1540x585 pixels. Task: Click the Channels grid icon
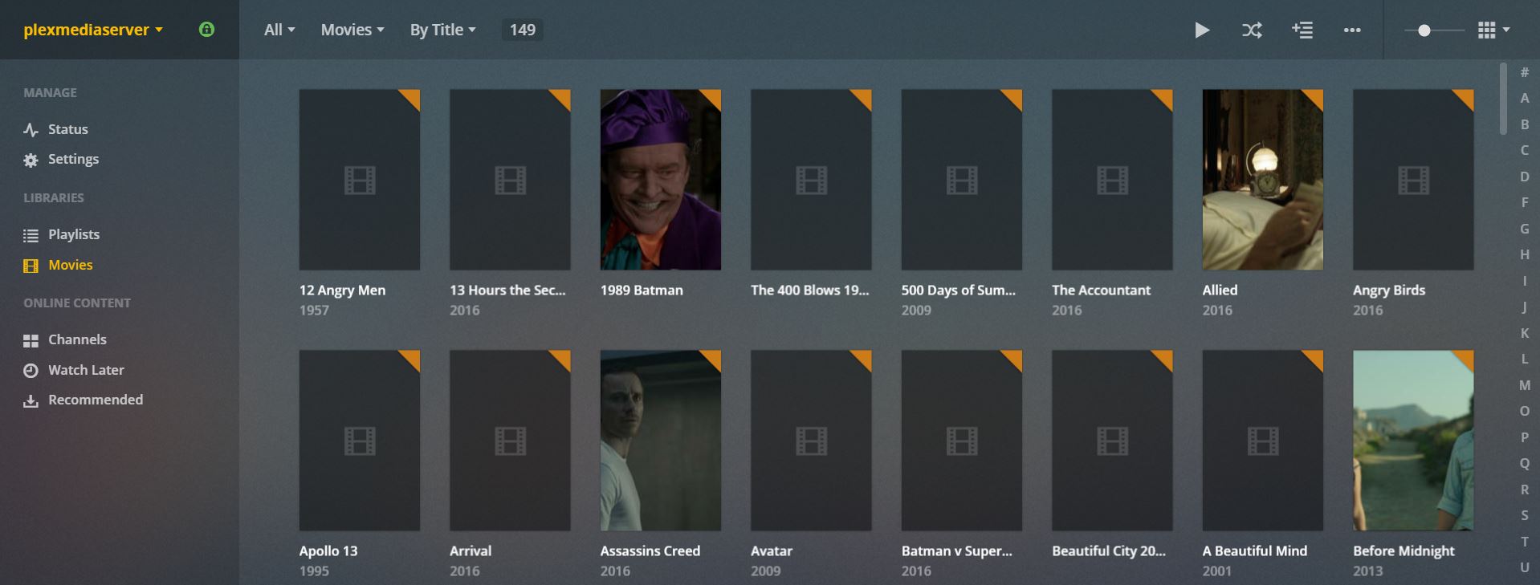31,340
